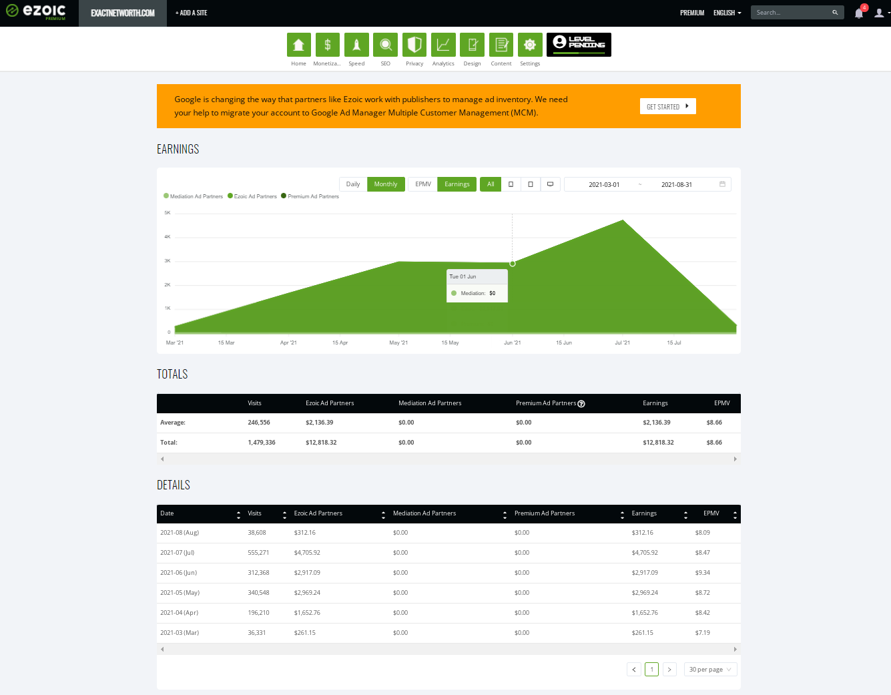Open the Design icon
The width and height of the screenshot is (891, 695).
tap(472, 45)
